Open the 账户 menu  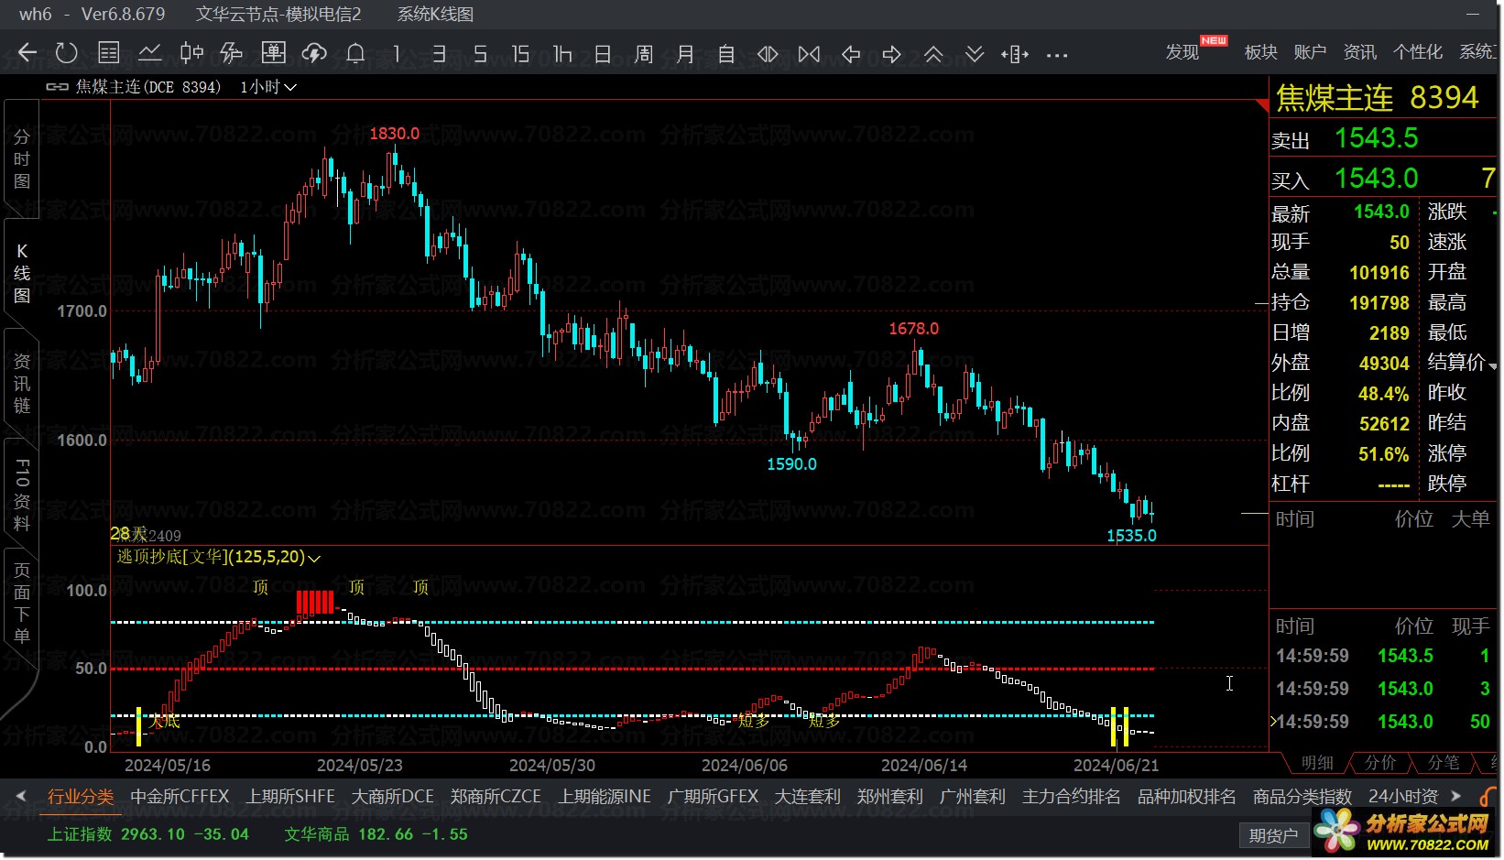(x=1310, y=52)
